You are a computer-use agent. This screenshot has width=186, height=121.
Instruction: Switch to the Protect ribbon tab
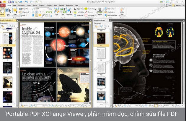[29, 5]
